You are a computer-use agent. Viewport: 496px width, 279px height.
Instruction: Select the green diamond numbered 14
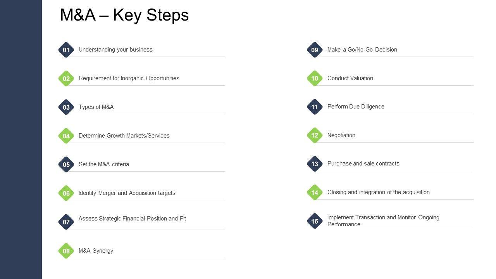coord(315,193)
